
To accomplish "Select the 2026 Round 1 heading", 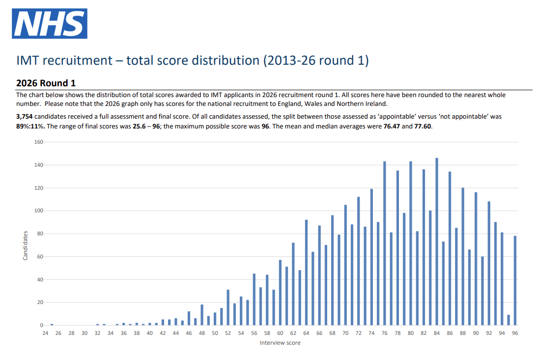I will (x=46, y=83).
